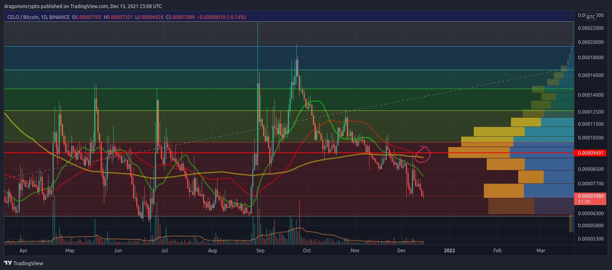This screenshot has height=270, width=612.
Task: Click the 0.00018000 price axis label
Action: [591, 58]
